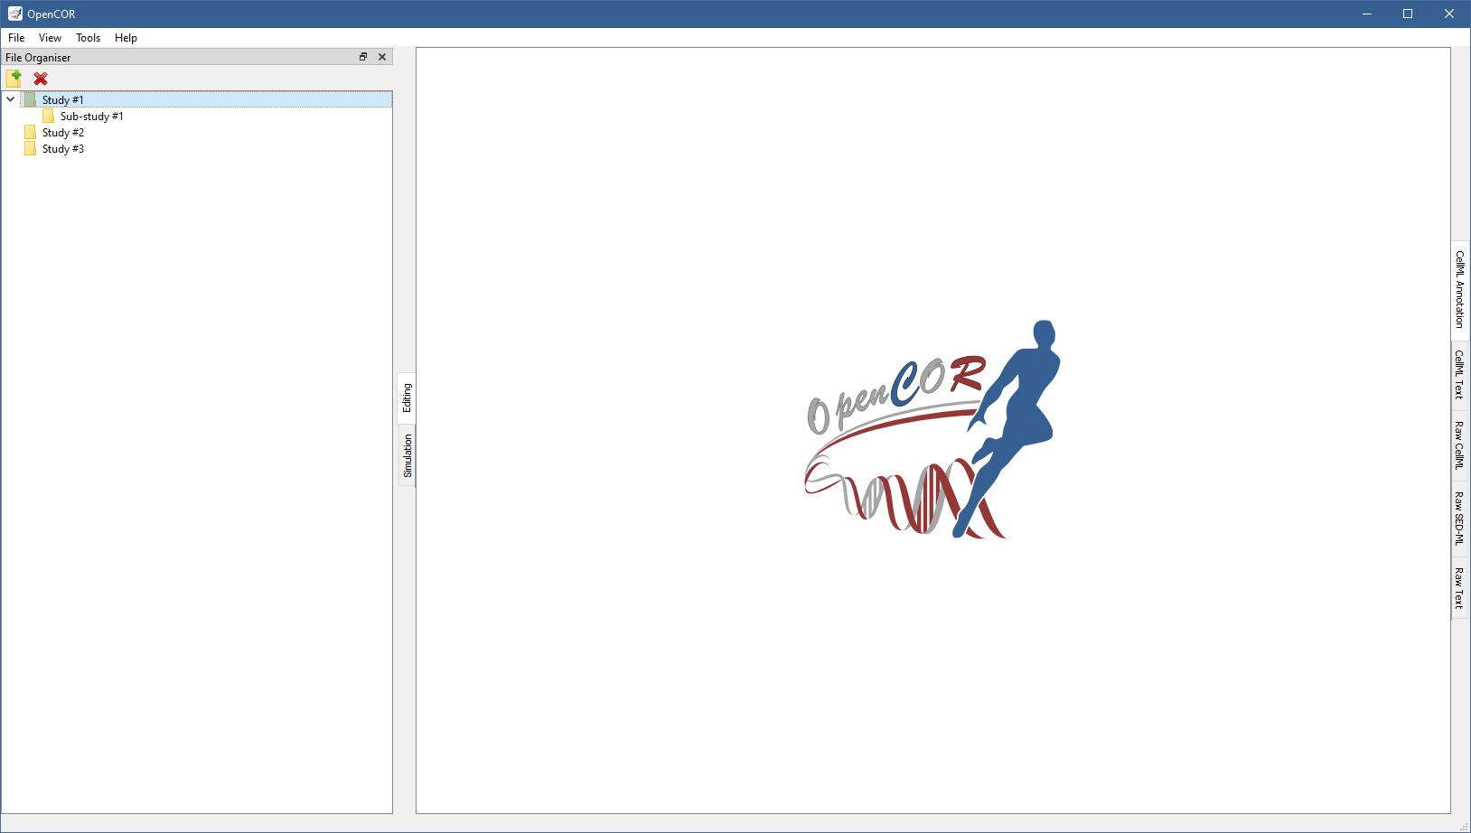
Task: Click the Study #2 folder icon
Action: click(x=31, y=133)
